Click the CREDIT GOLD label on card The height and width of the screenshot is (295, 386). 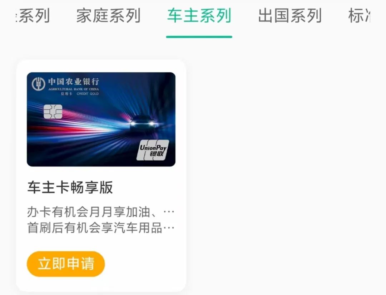[88, 94]
